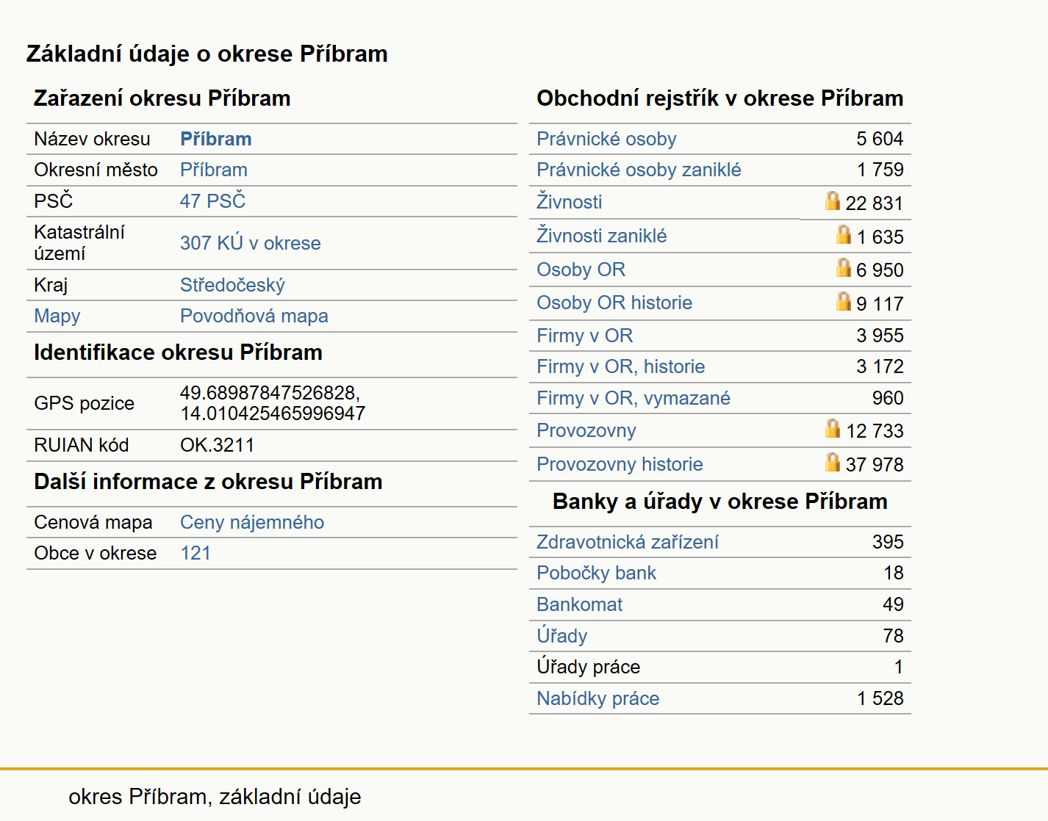1048x821 pixels.
Task: Open the 47 PSČ link
Action: point(212,200)
